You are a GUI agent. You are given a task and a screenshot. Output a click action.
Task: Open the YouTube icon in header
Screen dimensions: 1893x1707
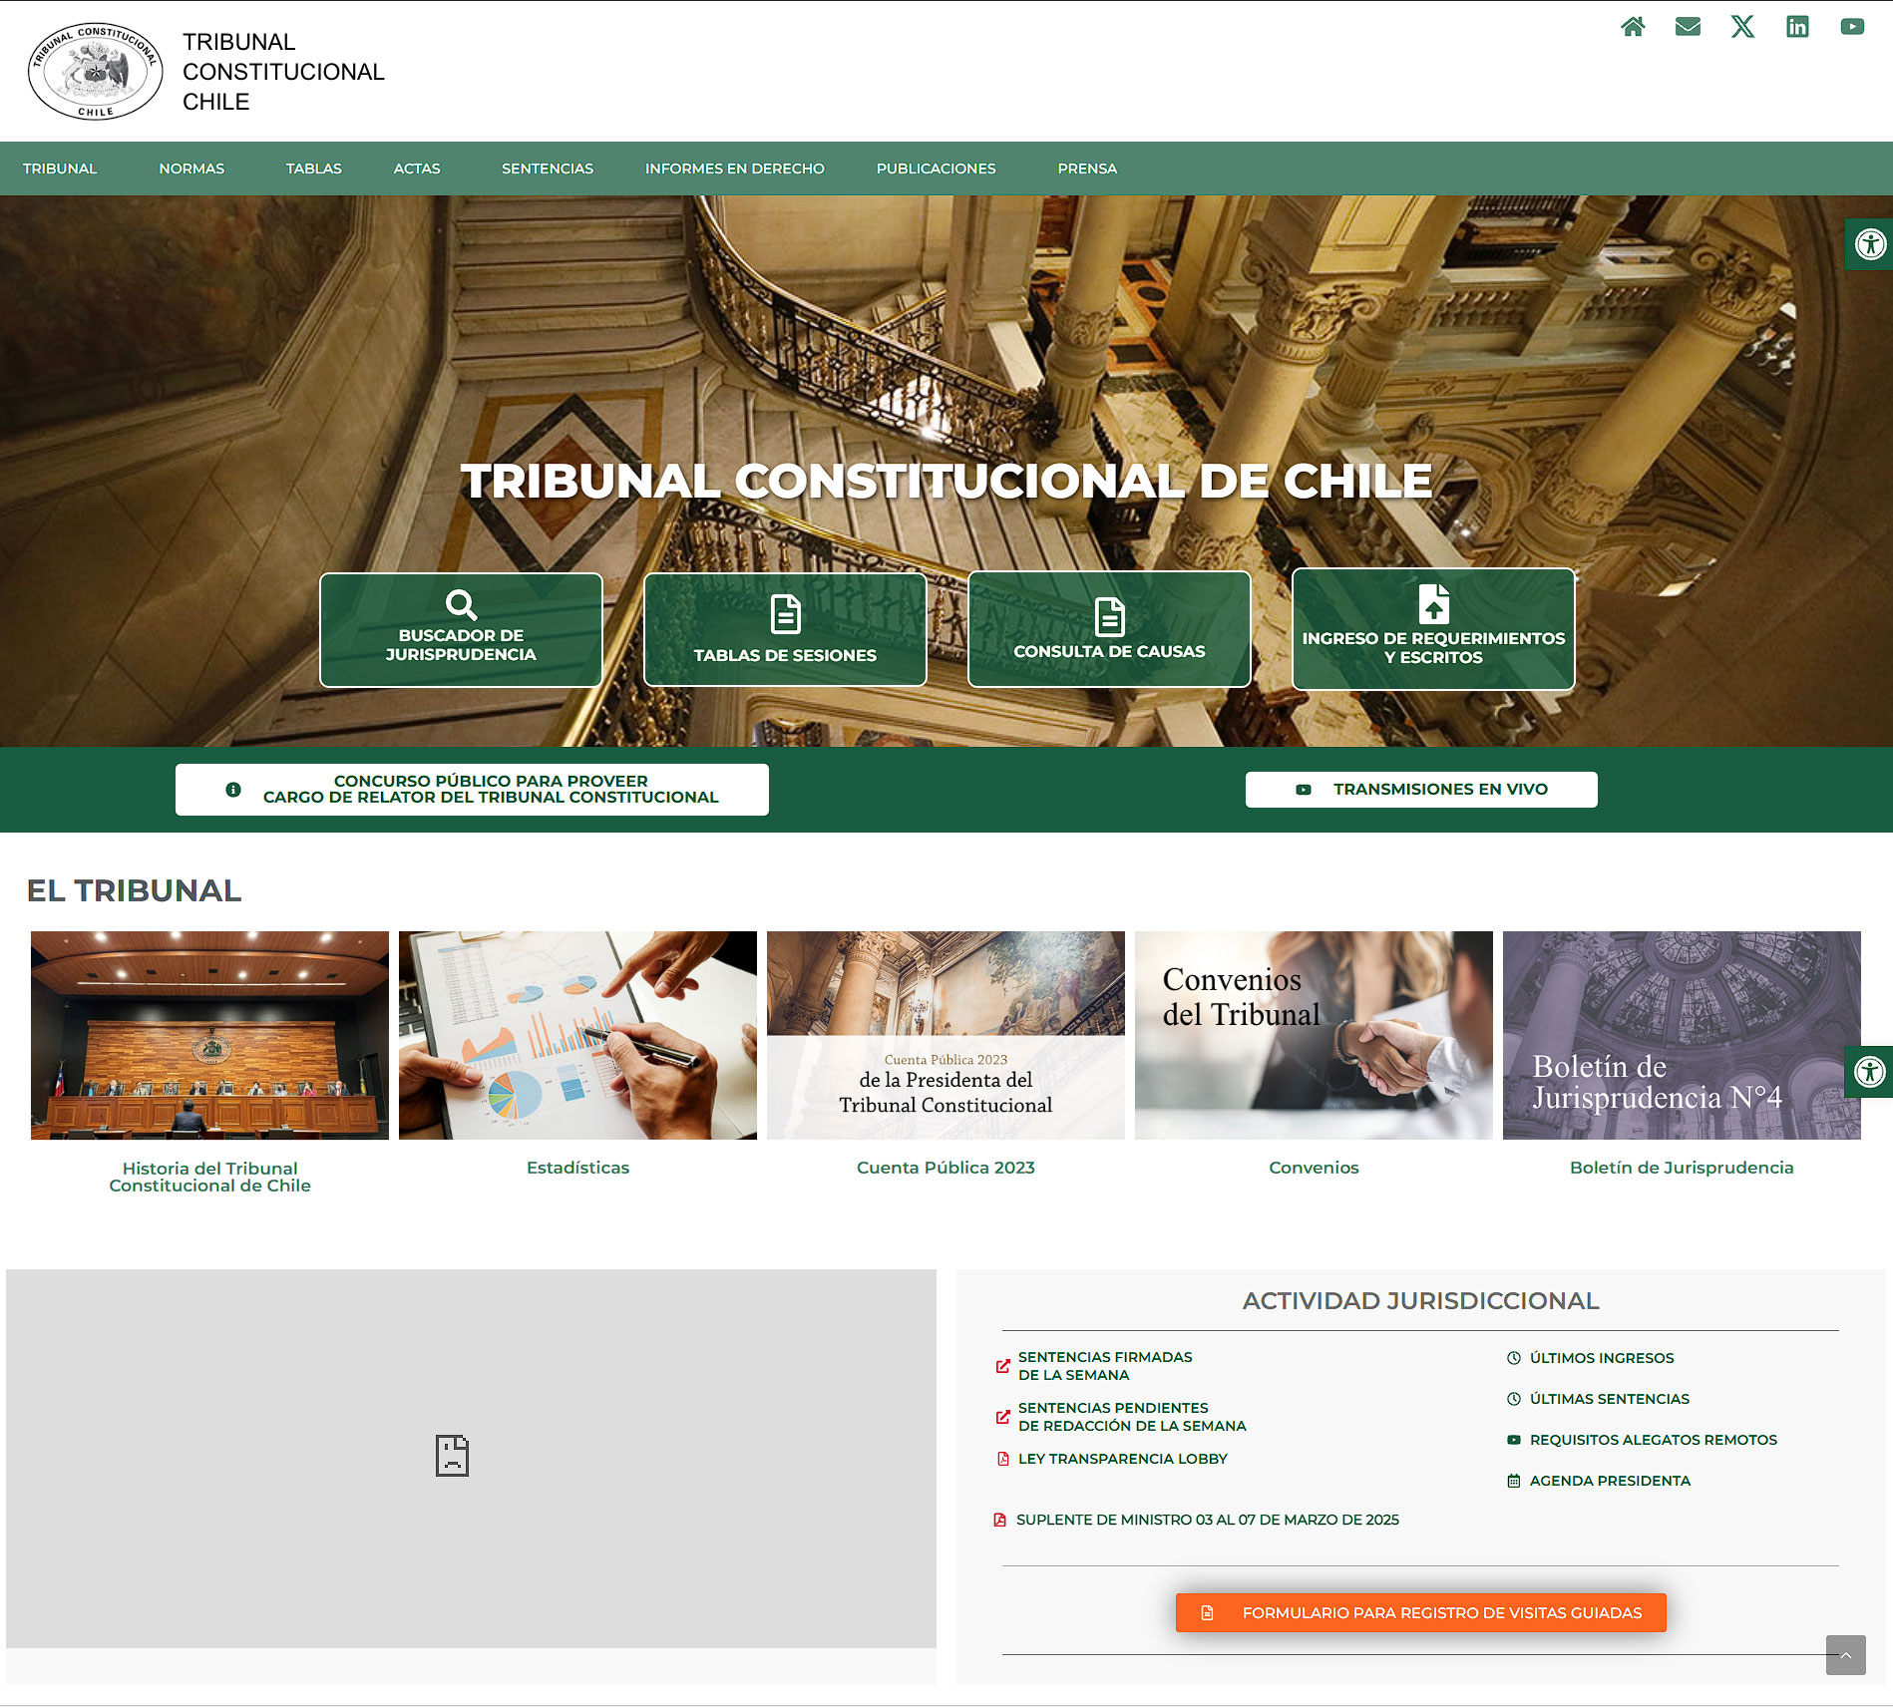pyautogui.click(x=1852, y=27)
